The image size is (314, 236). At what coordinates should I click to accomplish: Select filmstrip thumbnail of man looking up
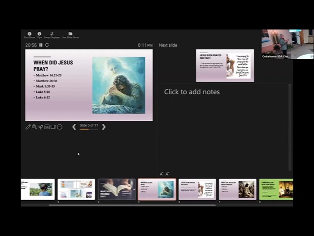pyautogui.click(x=38, y=189)
